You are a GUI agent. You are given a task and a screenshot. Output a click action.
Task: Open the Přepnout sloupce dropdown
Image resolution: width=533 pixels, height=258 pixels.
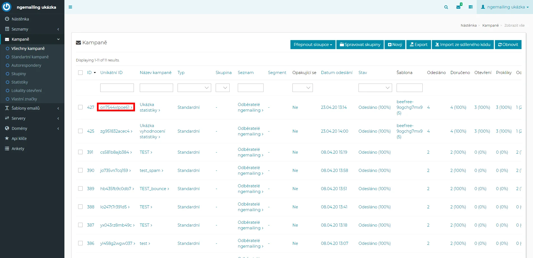pos(313,45)
